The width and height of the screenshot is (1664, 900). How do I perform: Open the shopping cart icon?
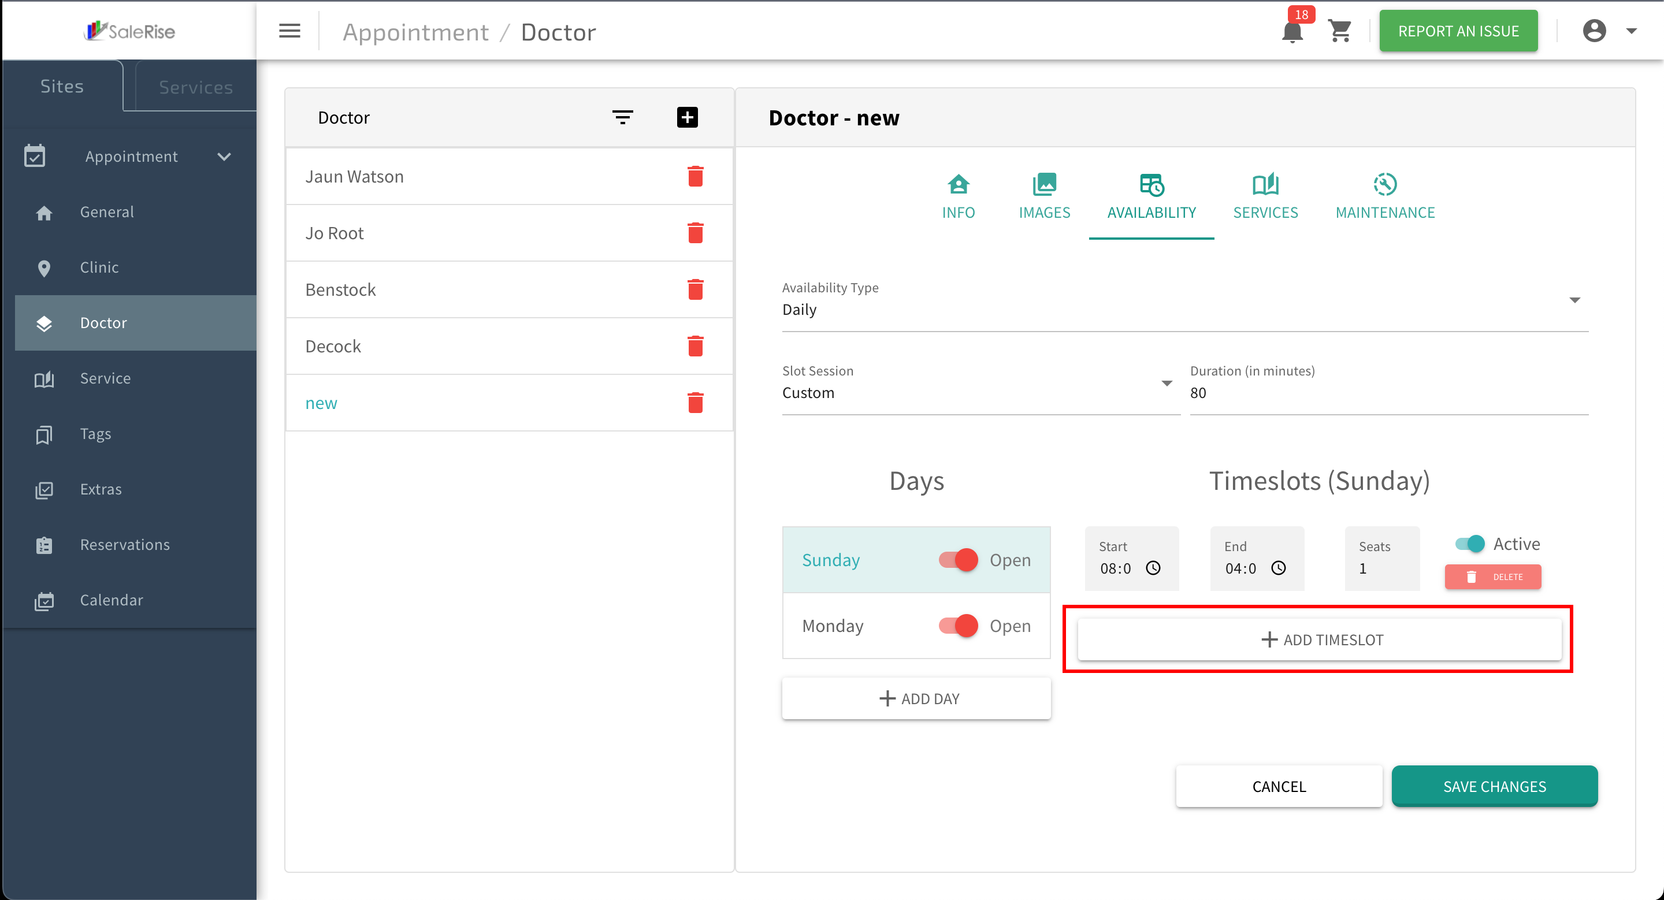coord(1340,31)
